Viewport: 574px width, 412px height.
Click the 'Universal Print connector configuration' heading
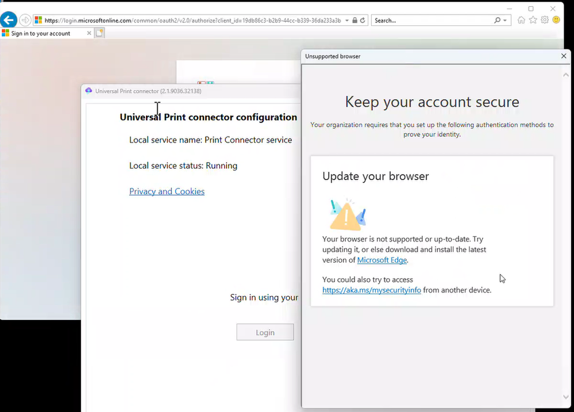(209, 117)
